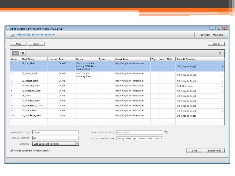Click the Kicker column header
This screenshot has width=235, height=176.
coord(87,59)
